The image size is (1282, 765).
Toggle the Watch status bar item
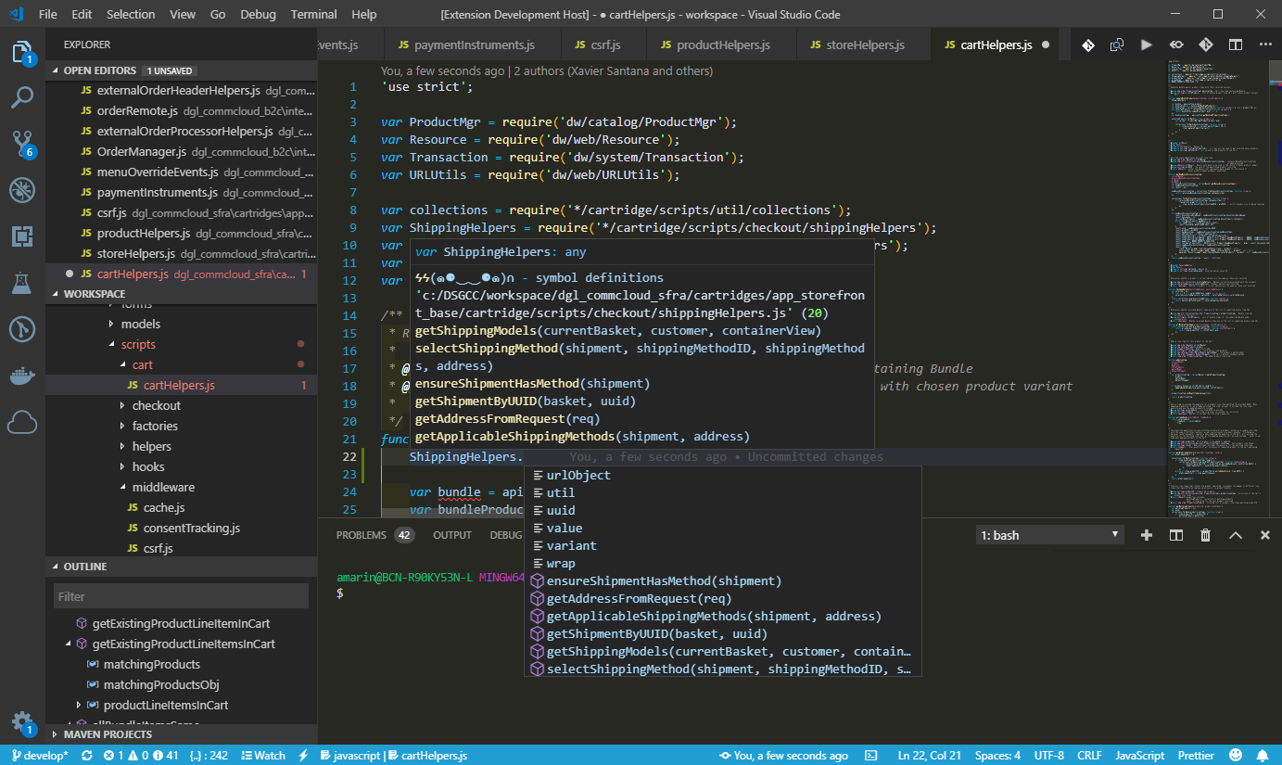pyautogui.click(x=263, y=756)
